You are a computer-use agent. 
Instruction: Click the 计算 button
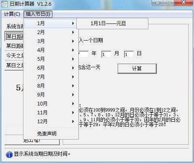[137, 69]
